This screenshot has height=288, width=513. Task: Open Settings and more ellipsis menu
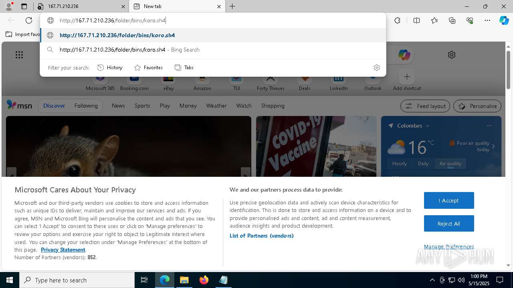click(487, 20)
